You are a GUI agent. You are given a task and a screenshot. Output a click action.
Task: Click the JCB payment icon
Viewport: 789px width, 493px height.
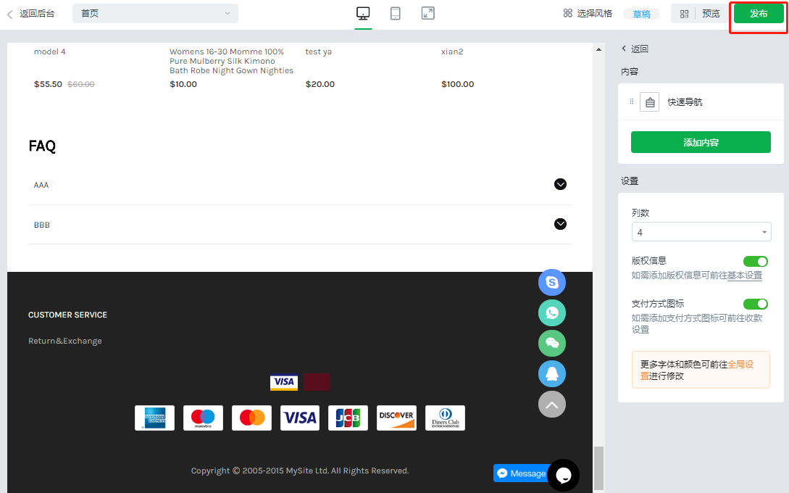348,418
